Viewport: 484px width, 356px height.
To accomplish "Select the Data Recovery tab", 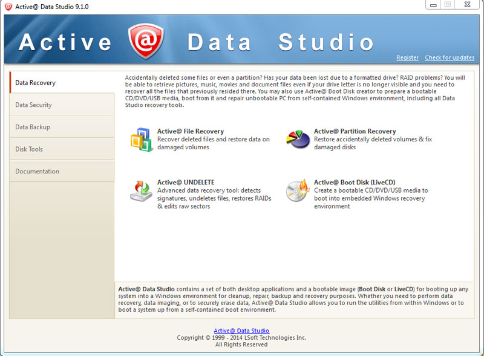I will pyautogui.click(x=62, y=83).
